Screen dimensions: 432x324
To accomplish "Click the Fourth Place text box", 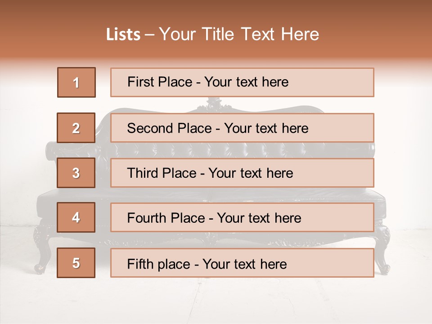I will 242,218.
